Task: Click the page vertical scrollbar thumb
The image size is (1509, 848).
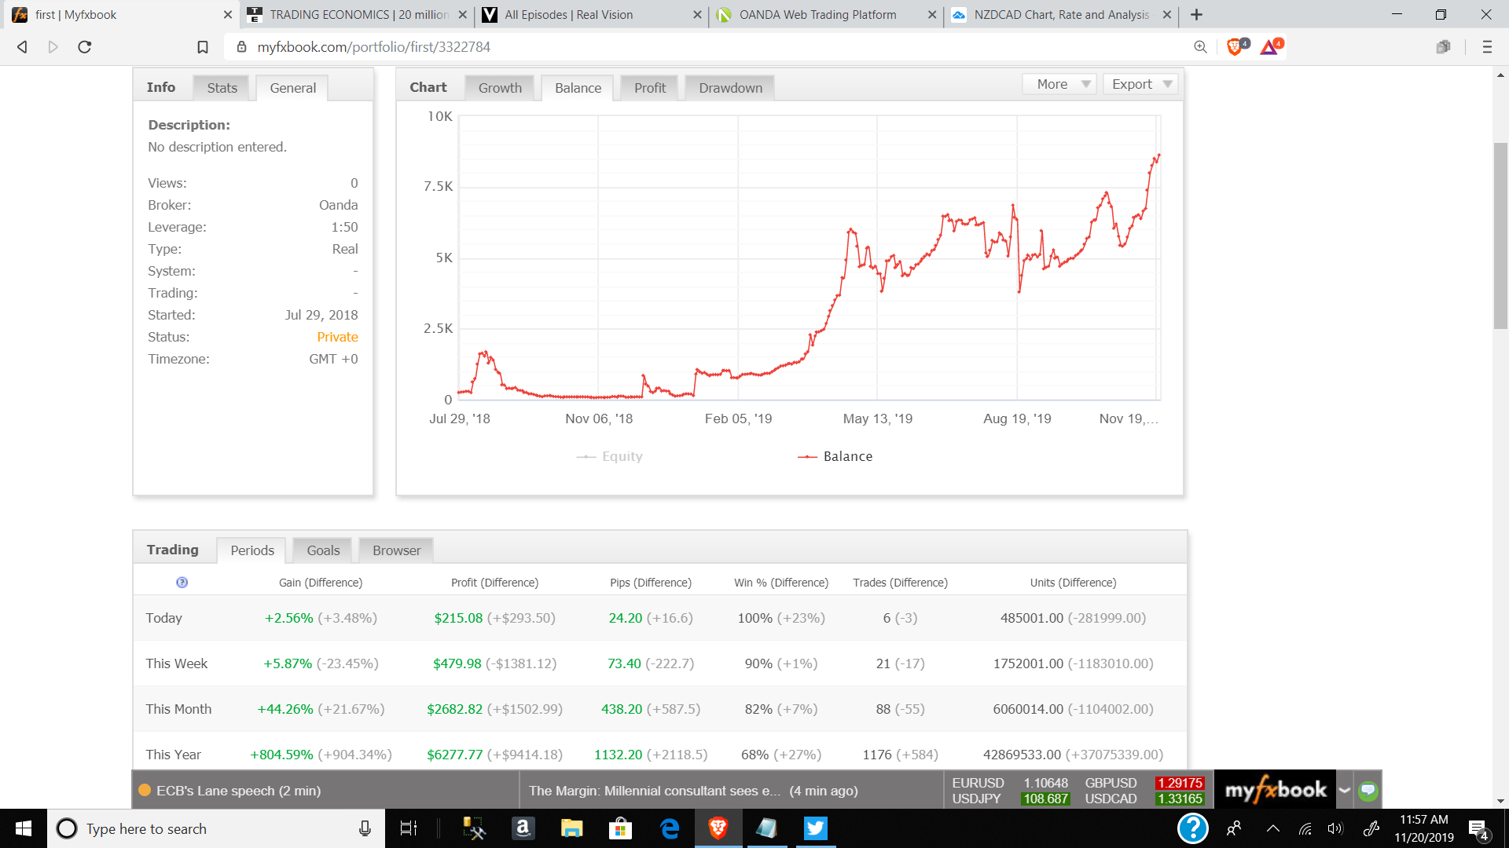Action: (1500, 236)
